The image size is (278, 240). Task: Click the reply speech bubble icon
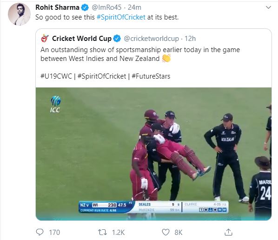(40, 232)
